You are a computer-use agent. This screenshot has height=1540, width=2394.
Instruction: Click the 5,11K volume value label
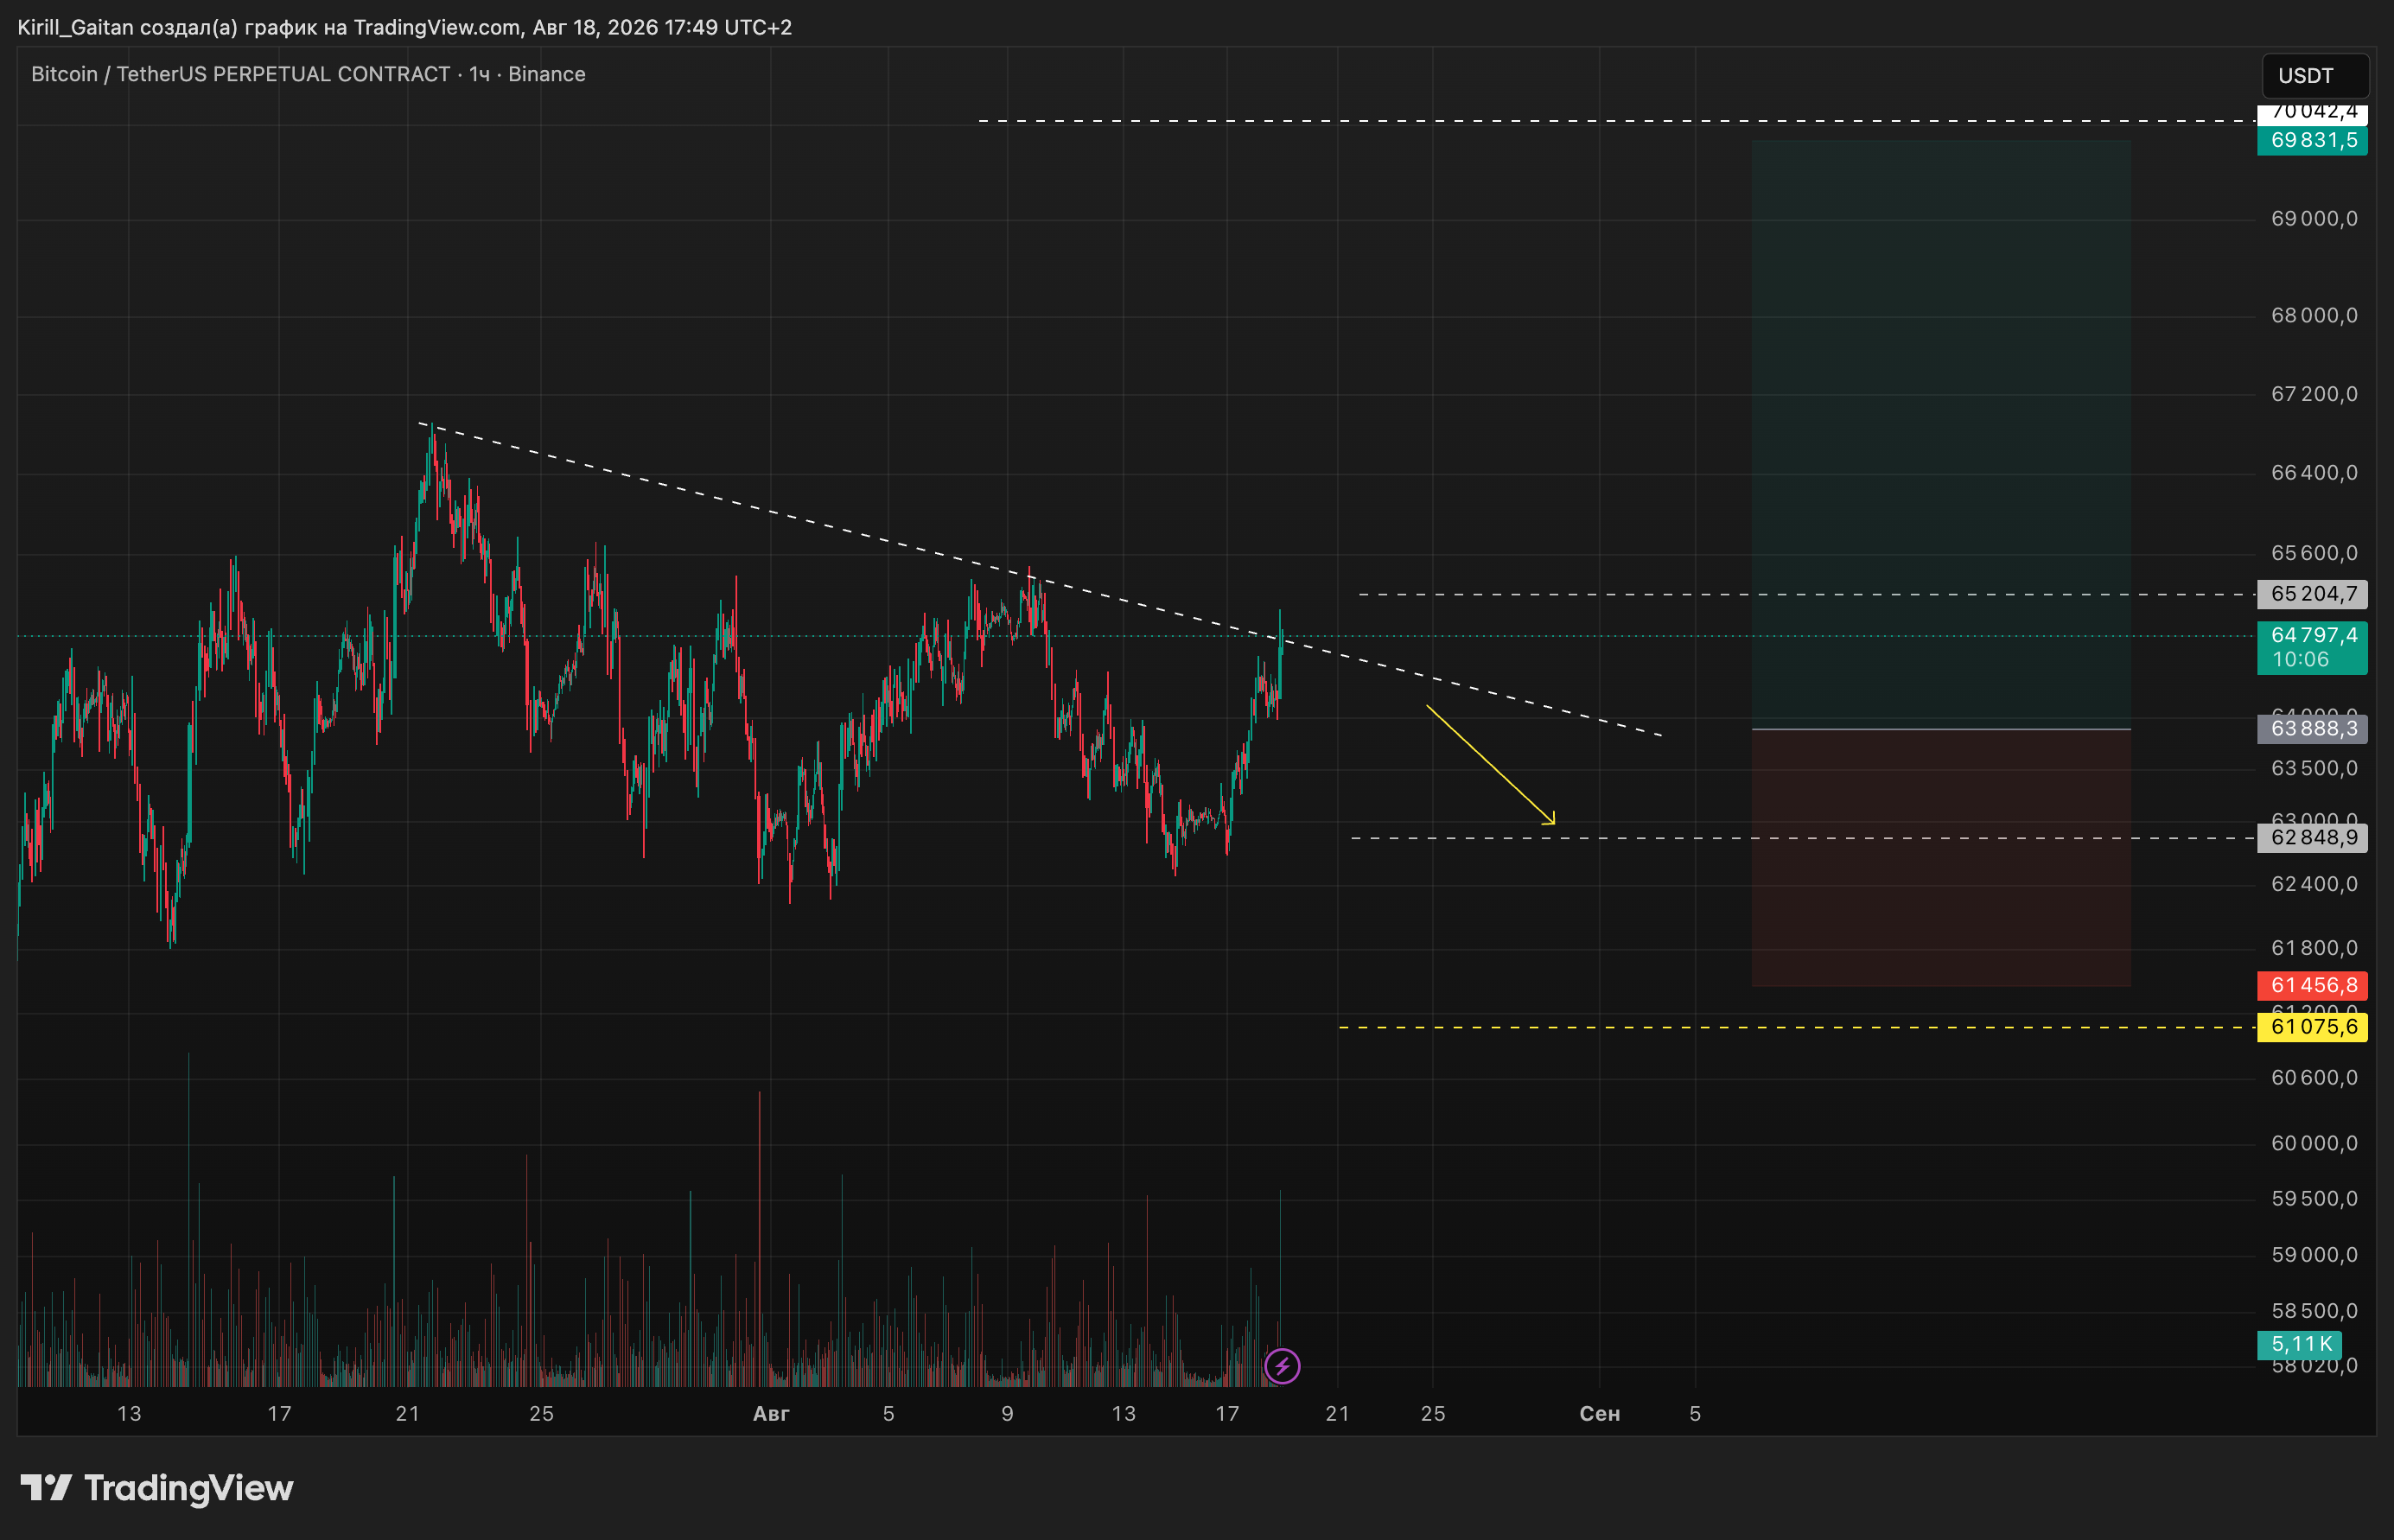[2300, 1345]
